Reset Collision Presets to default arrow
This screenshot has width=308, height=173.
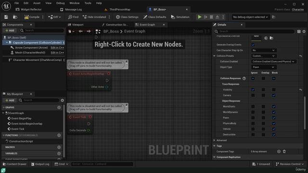(x=300, y=56)
